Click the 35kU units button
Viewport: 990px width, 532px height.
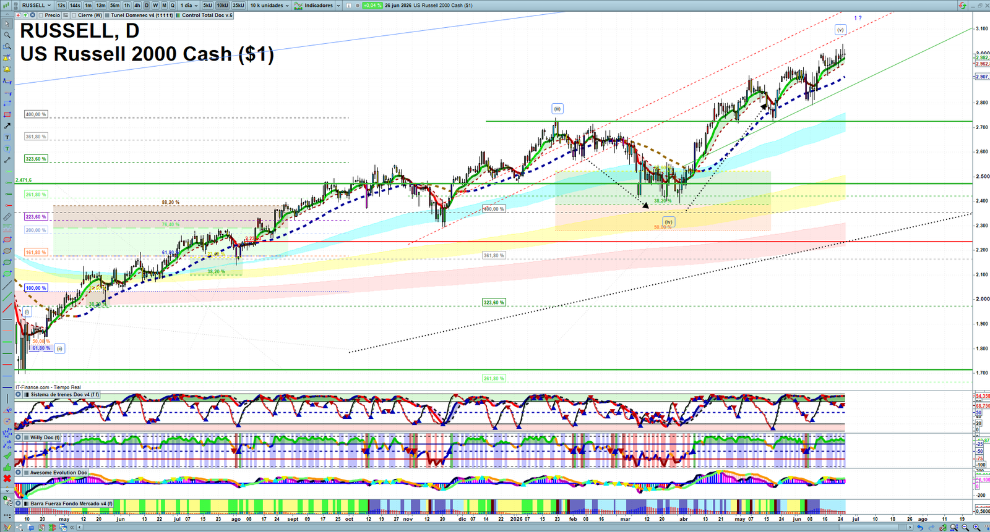click(x=238, y=5)
